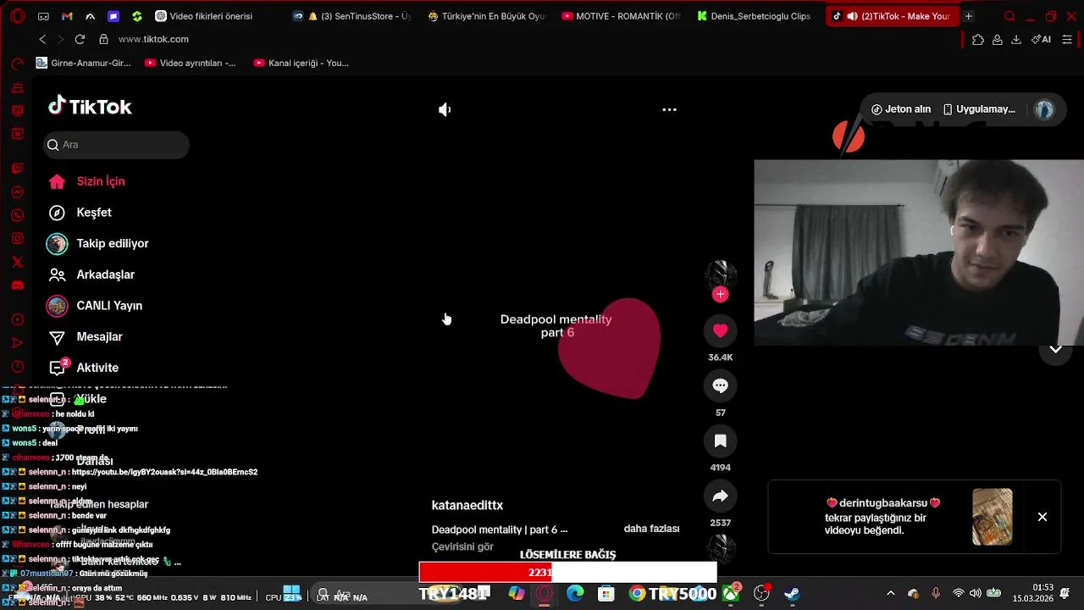Click Çevirisini gör translation link
Image resolution: width=1084 pixels, height=610 pixels.
462,547
